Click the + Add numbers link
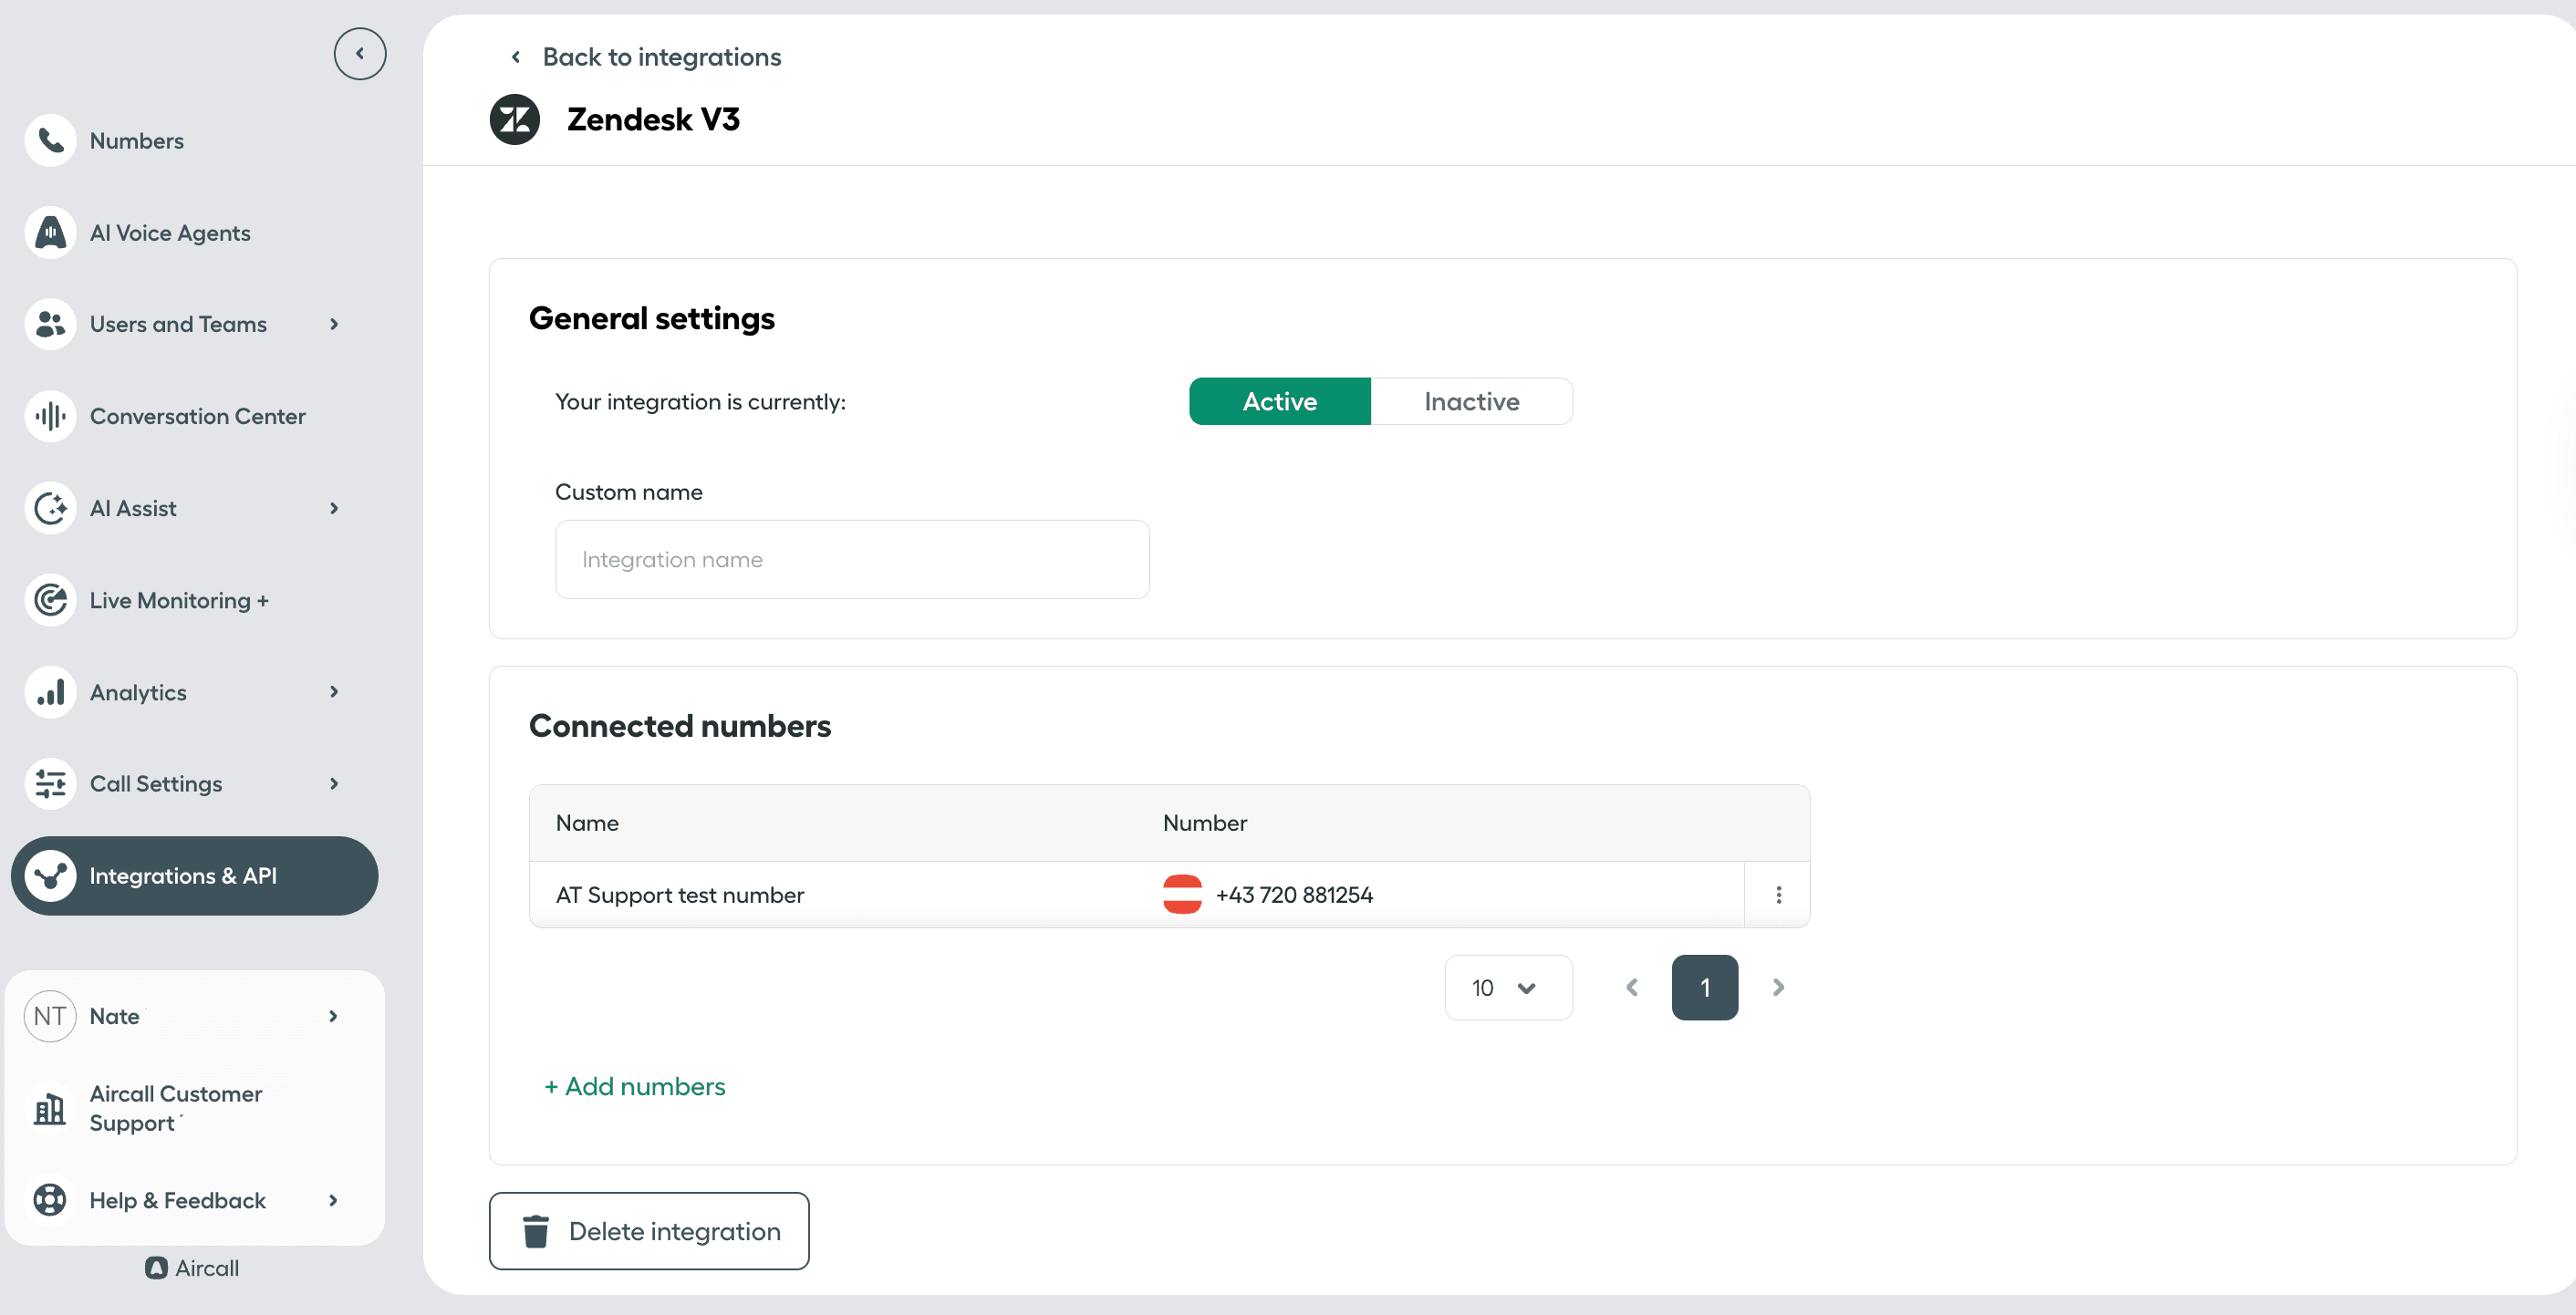 (x=635, y=1087)
